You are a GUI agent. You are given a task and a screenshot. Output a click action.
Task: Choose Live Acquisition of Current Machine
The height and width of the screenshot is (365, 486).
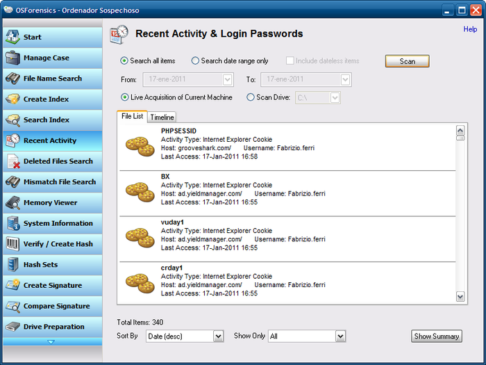click(124, 97)
